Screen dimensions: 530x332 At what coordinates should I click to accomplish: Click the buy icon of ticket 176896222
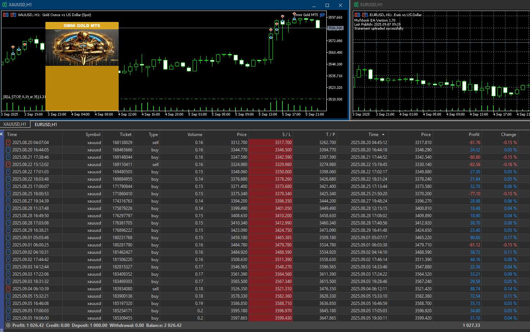coord(8,230)
